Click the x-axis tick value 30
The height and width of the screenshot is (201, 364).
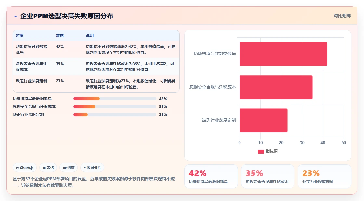click(x=302, y=143)
